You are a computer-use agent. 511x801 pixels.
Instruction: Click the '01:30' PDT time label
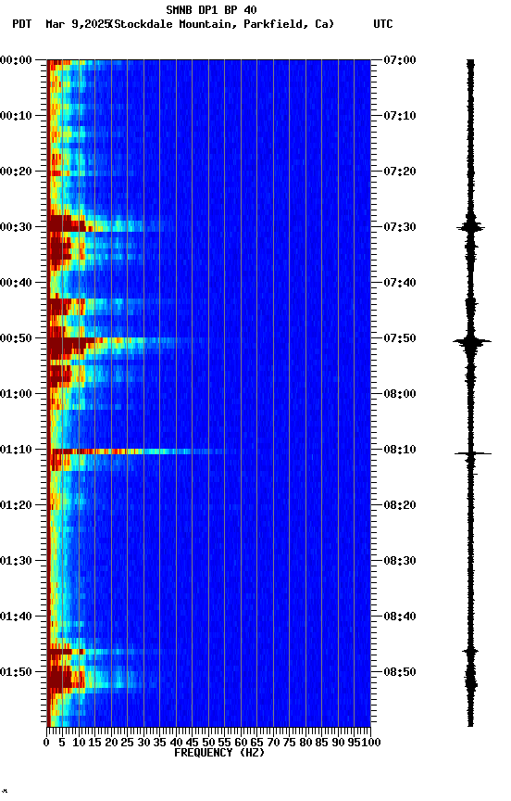point(16,562)
